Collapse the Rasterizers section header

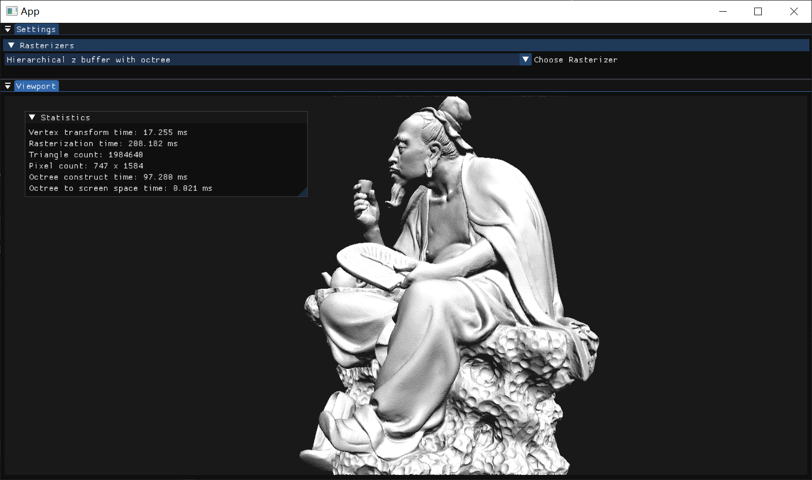point(46,45)
